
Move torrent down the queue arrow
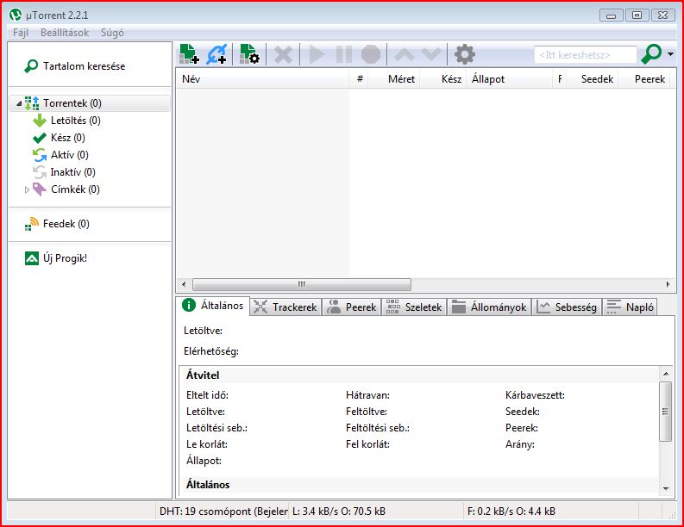click(432, 54)
